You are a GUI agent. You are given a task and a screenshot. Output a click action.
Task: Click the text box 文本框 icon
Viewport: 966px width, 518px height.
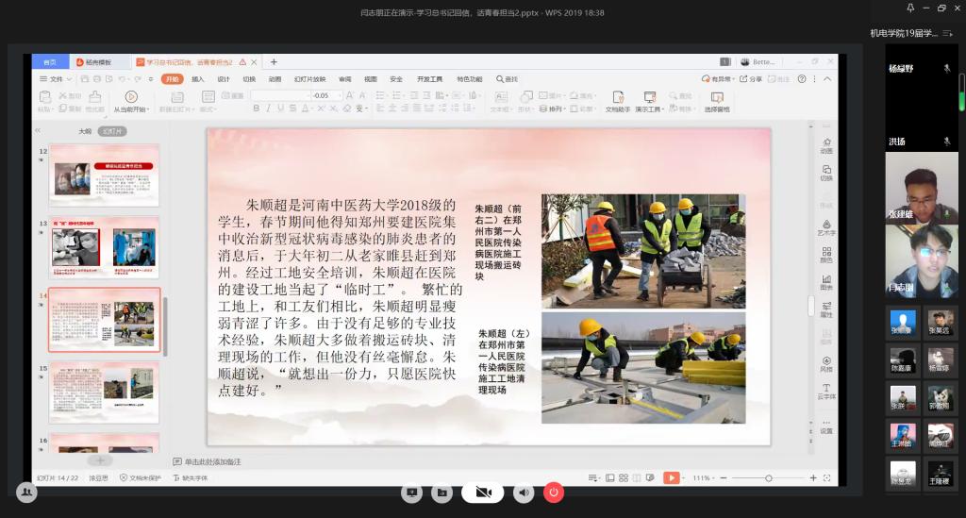coord(501,96)
